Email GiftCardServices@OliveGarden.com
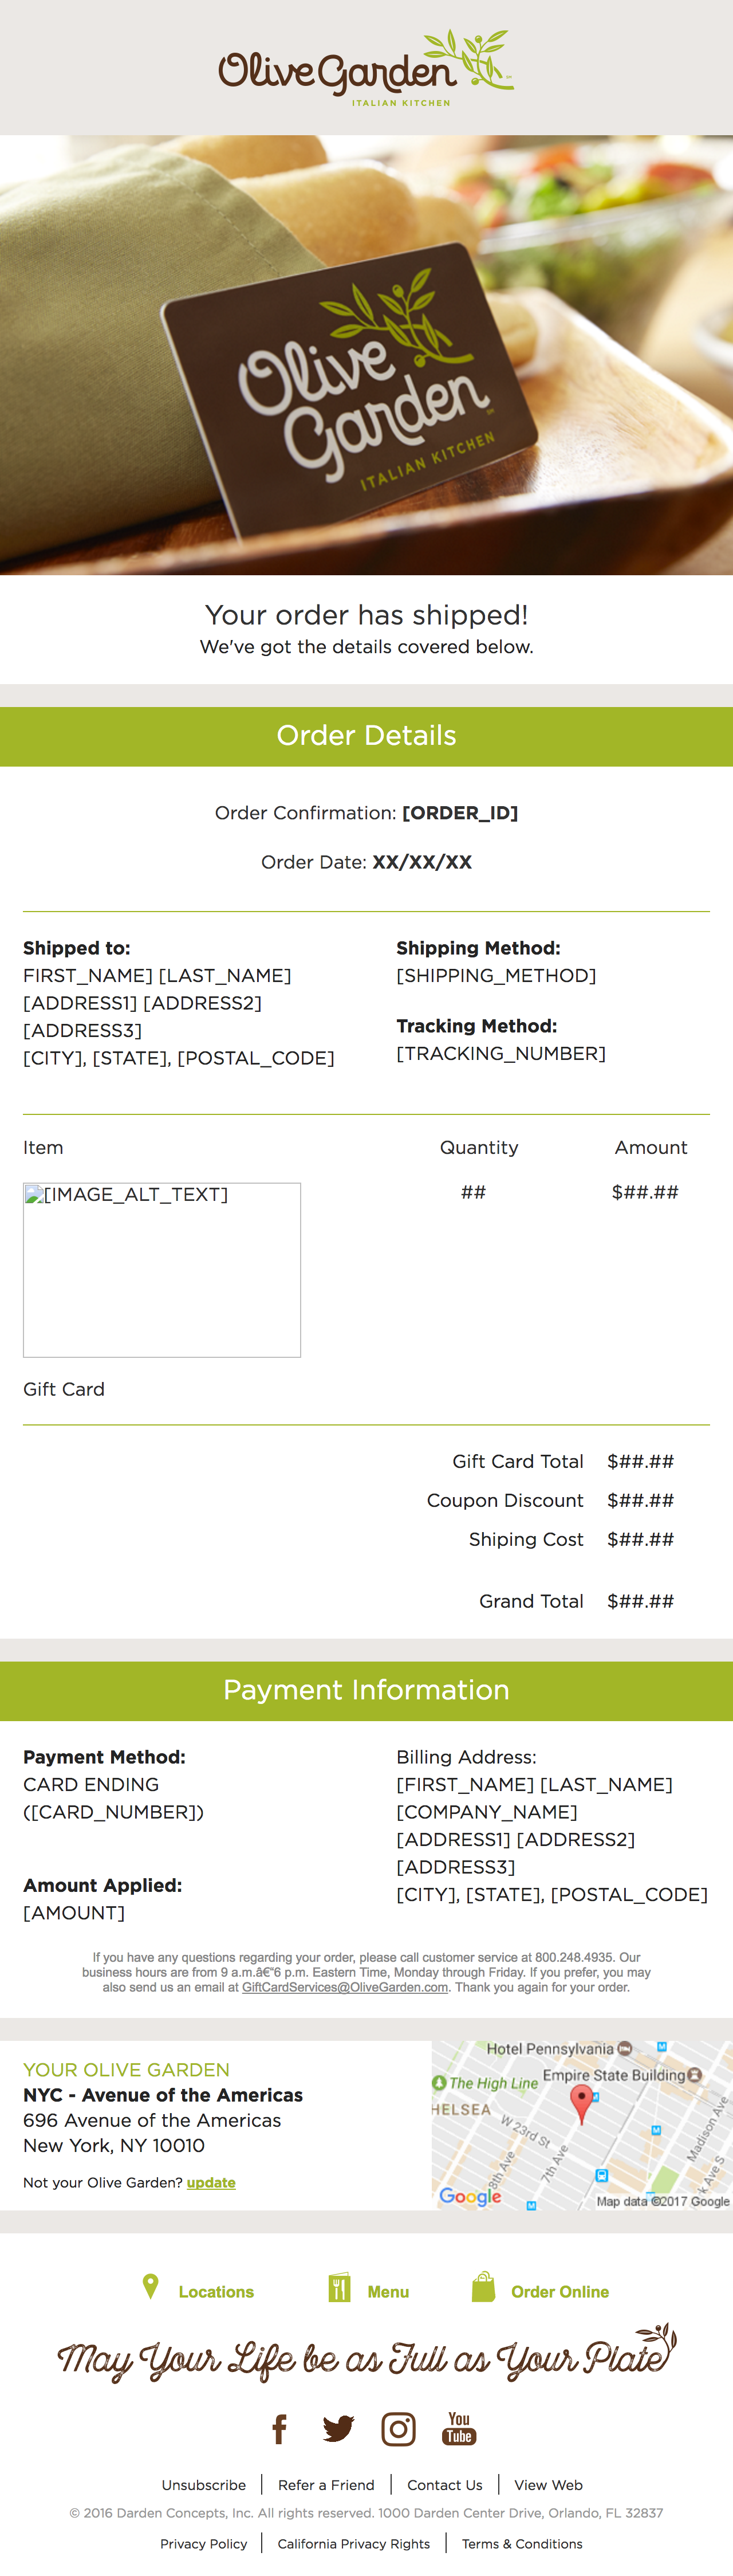Image resolution: width=733 pixels, height=2576 pixels. (345, 1987)
